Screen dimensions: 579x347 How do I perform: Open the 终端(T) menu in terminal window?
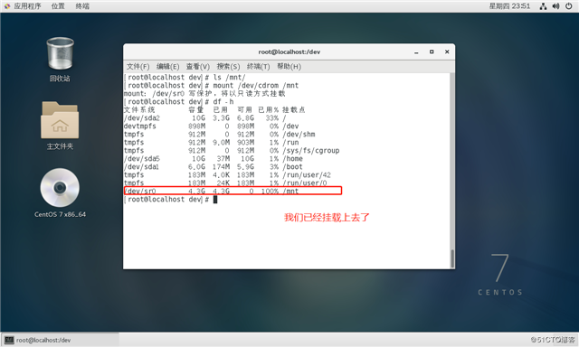tap(258, 66)
